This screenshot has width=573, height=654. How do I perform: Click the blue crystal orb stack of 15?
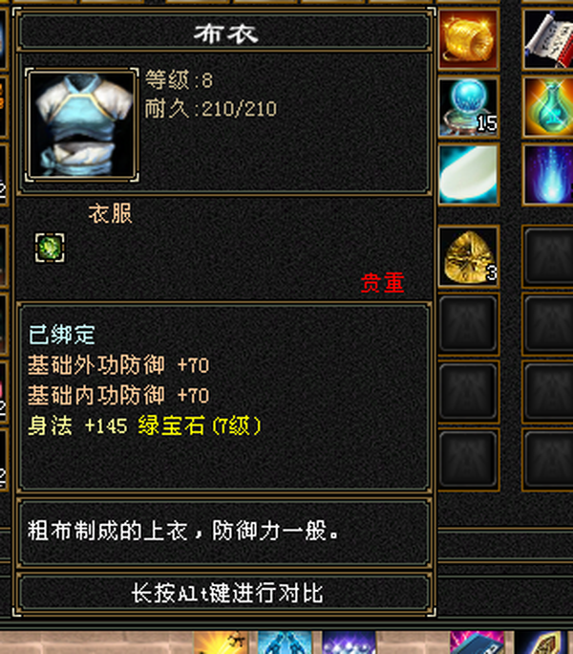(x=468, y=107)
